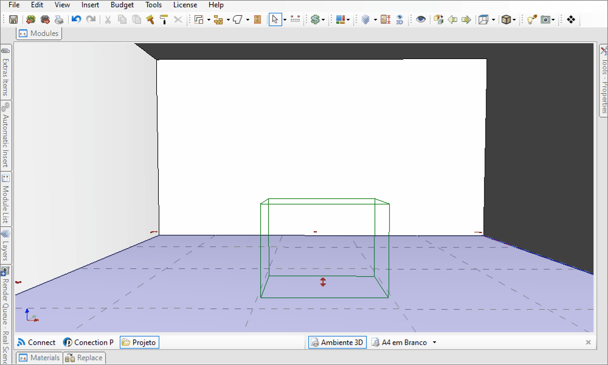Screen dimensions: 608x365
Task: Click the left-pointing green arrow icon
Action: (452, 19)
